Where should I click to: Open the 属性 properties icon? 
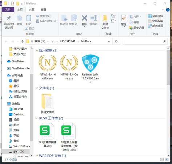click(x=124, y=21)
